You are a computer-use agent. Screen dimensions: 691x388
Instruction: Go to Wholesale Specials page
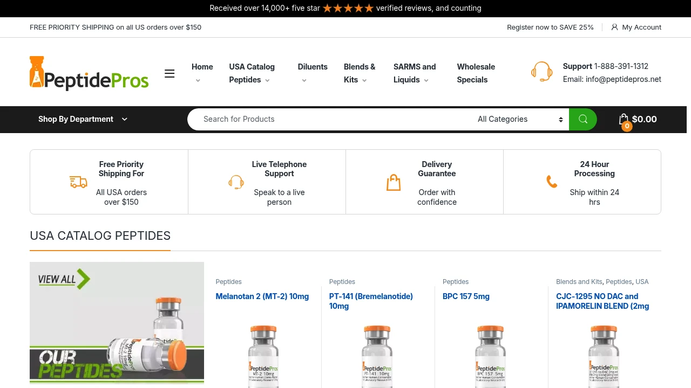(476, 73)
